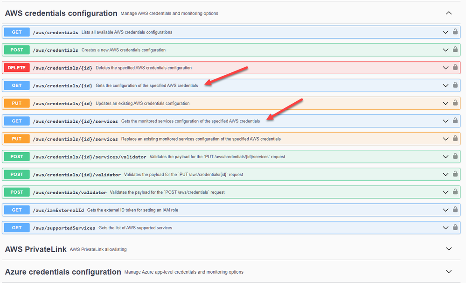Open the /aws/iamExternalId endpoint path

tap(58, 210)
